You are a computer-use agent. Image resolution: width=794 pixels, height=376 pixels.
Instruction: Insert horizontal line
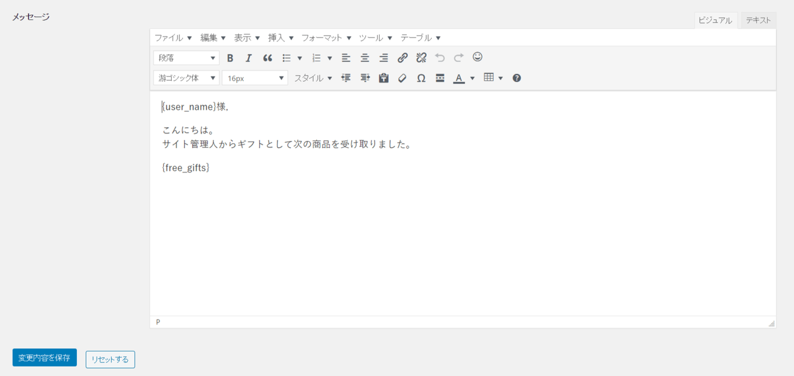[x=440, y=78]
